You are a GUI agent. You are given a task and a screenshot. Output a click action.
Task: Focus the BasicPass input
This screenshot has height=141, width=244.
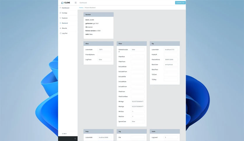pos(171,69)
